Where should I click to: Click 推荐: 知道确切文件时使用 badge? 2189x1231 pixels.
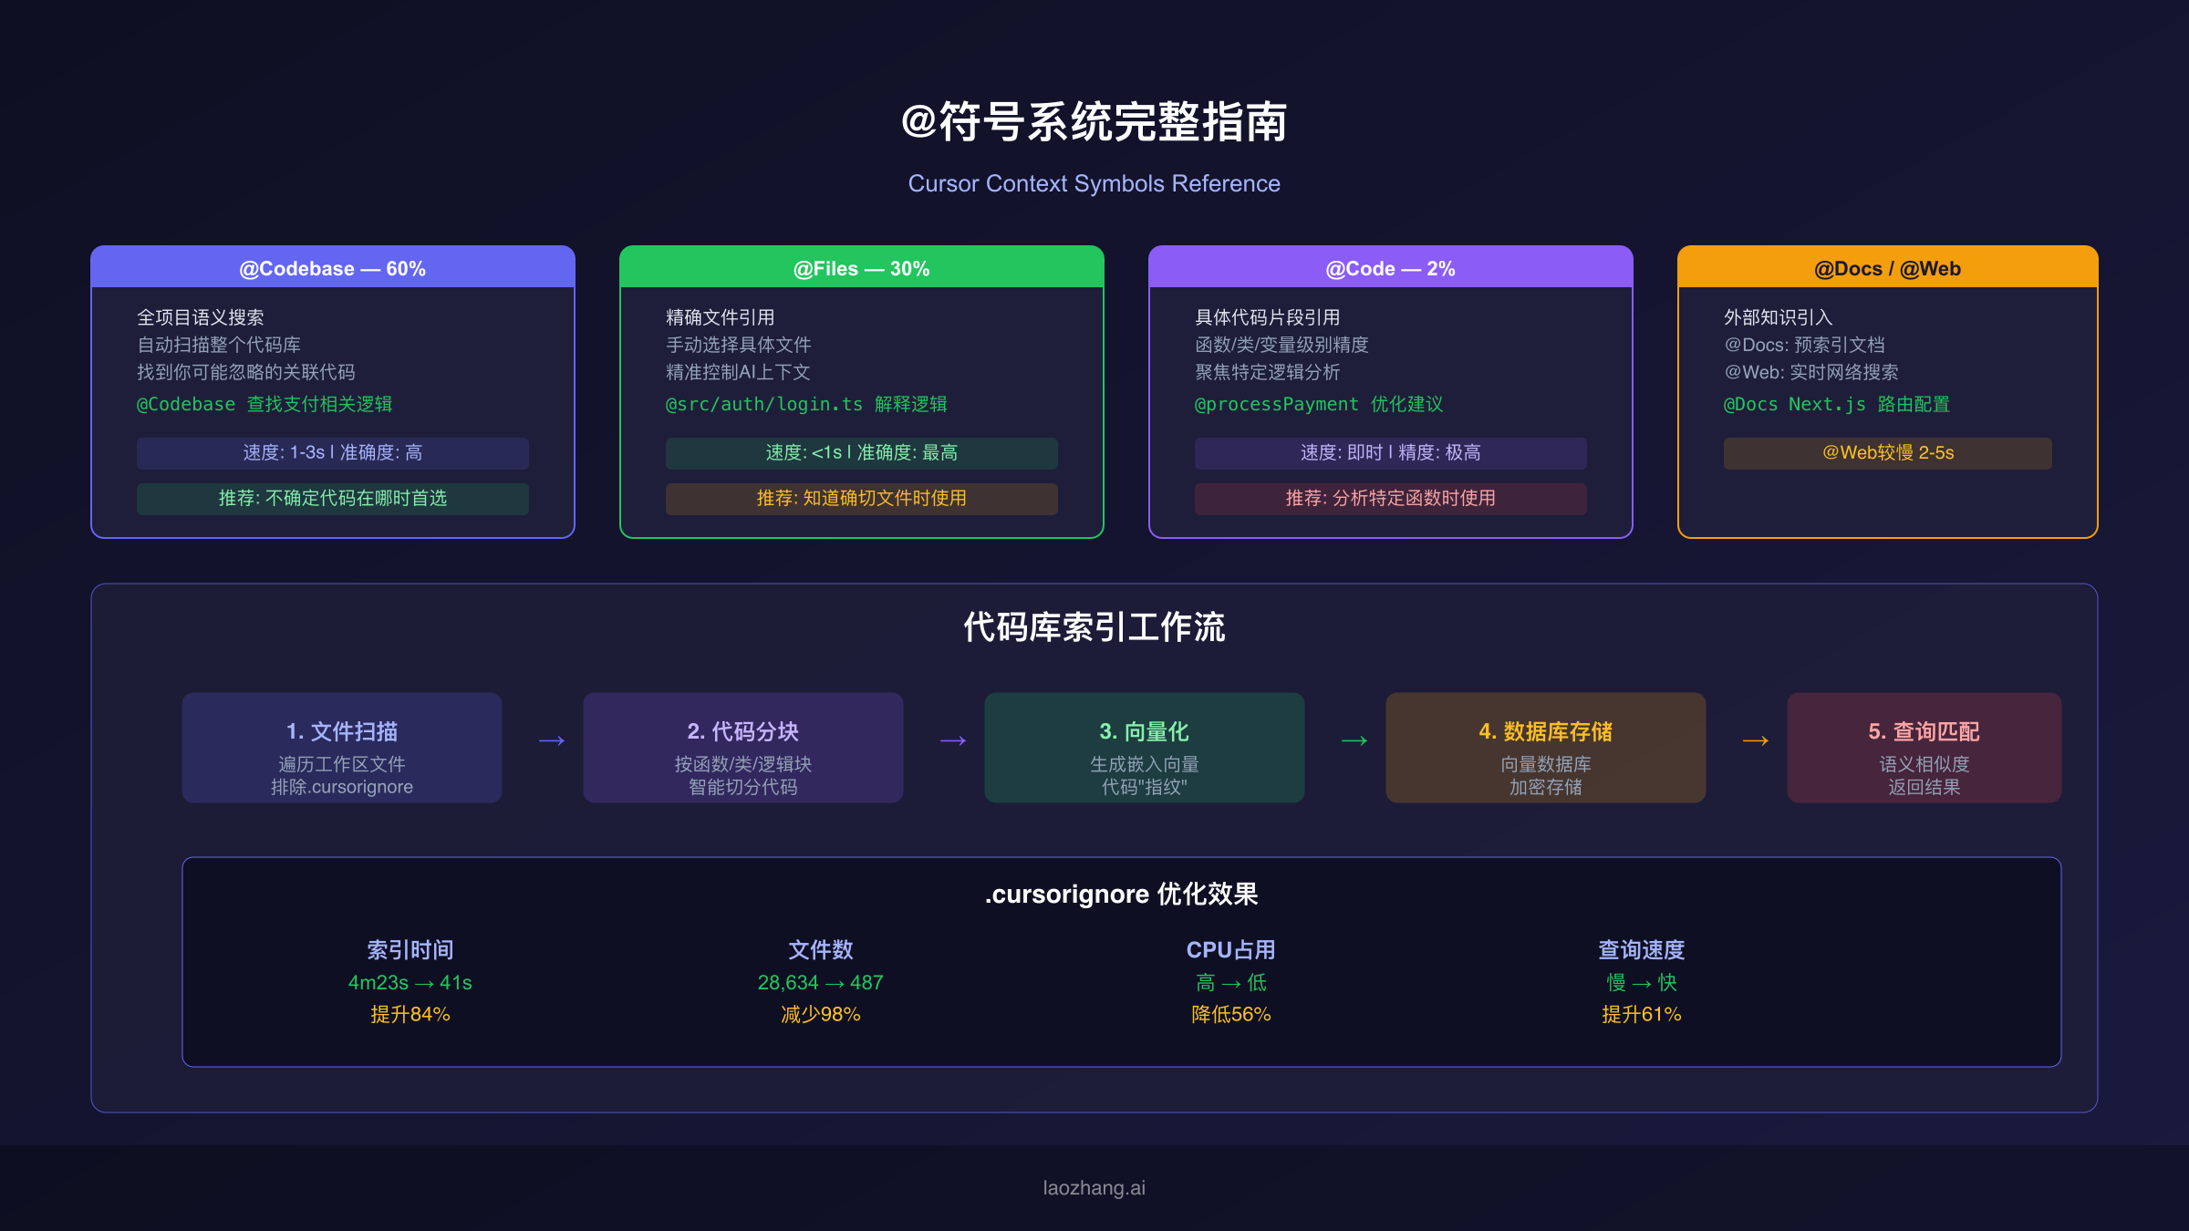click(x=861, y=499)
